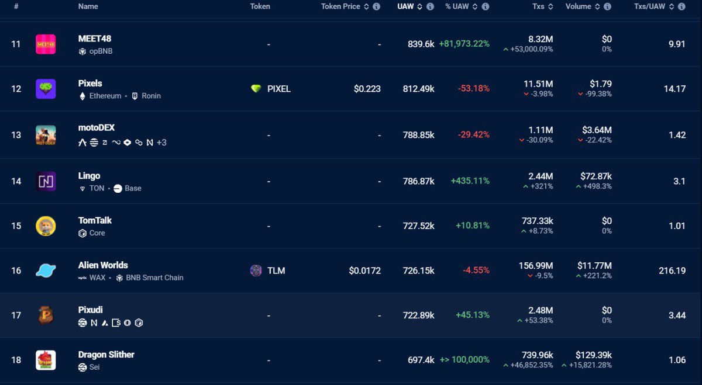The height and width of the screenshot is (385, 702).
Task: Open the Pixels game page
Action: [x=90, y=83]
